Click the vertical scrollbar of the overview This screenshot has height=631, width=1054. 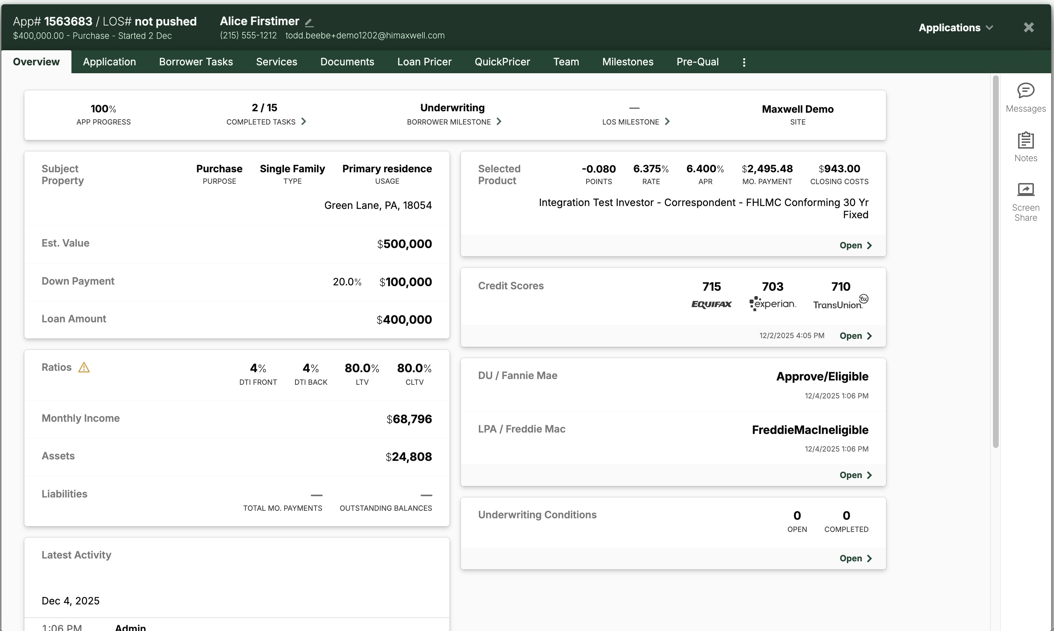tap(995, 262)
